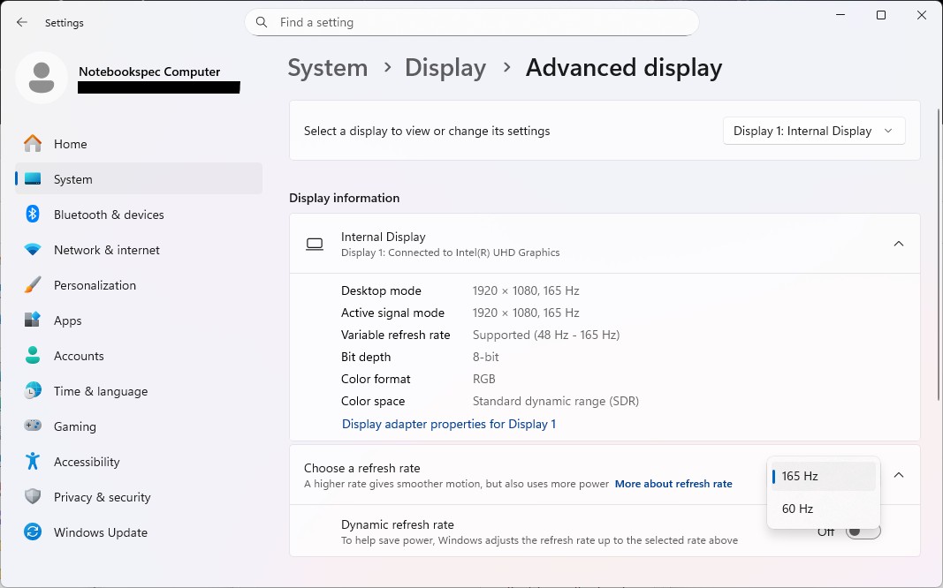Viewport: 943px width, 588px height.
Task: Click More about refresh rate link
Action: point(673,484)
